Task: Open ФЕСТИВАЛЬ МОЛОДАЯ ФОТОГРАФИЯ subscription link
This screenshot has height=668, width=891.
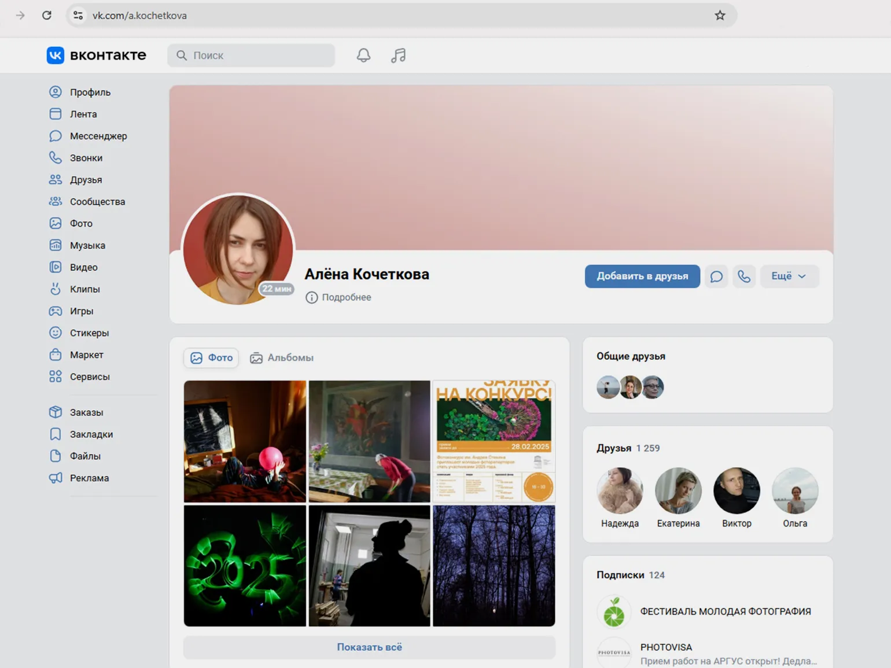Action: coord(725,611)
